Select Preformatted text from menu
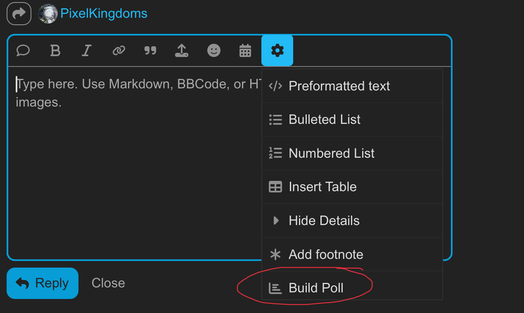Image resolution: width=524 pixels, height=313 pixels. (352, 86)
